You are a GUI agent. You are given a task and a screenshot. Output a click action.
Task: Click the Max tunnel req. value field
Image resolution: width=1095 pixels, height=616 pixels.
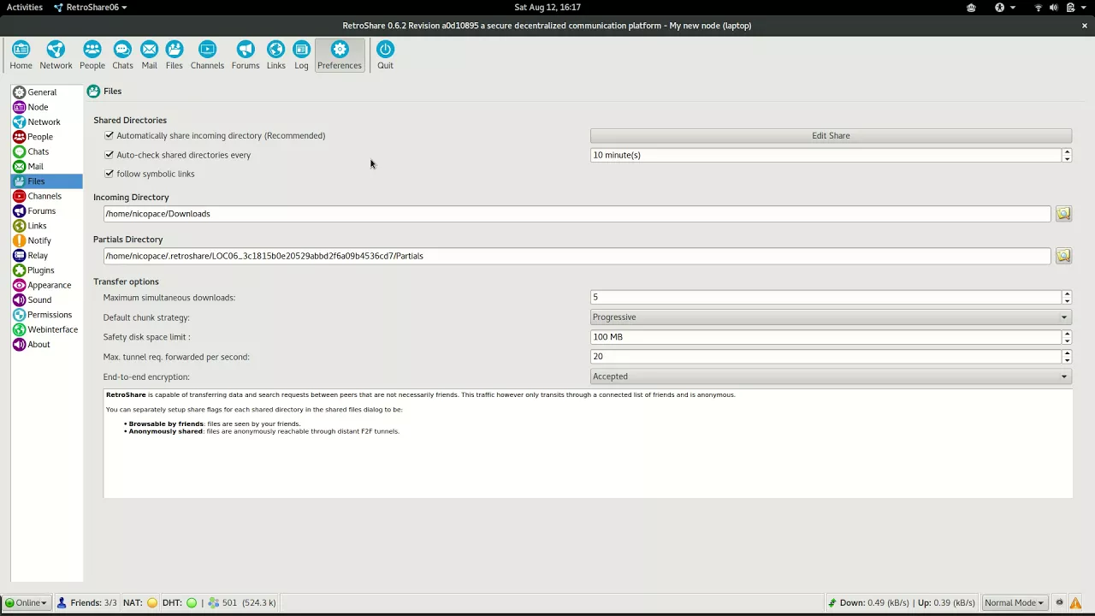pos(826,357)
